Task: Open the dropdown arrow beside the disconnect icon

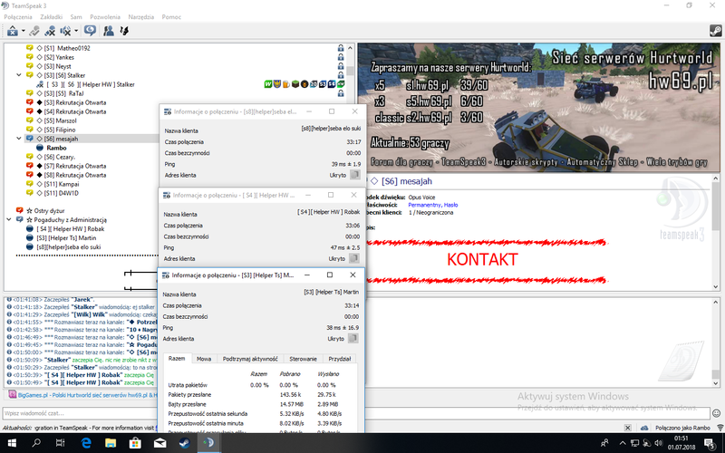Action: 24,31
